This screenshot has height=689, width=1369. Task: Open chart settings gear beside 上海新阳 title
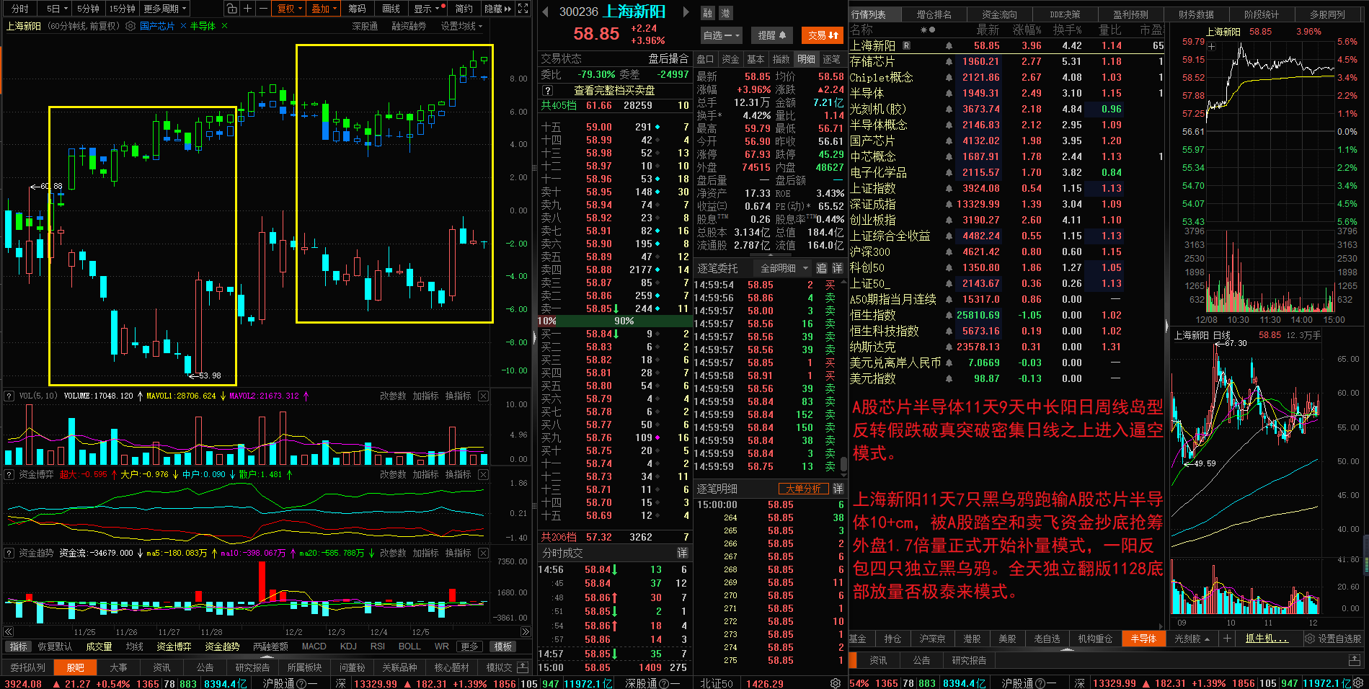pyautogui.click(x=130, y=26)
